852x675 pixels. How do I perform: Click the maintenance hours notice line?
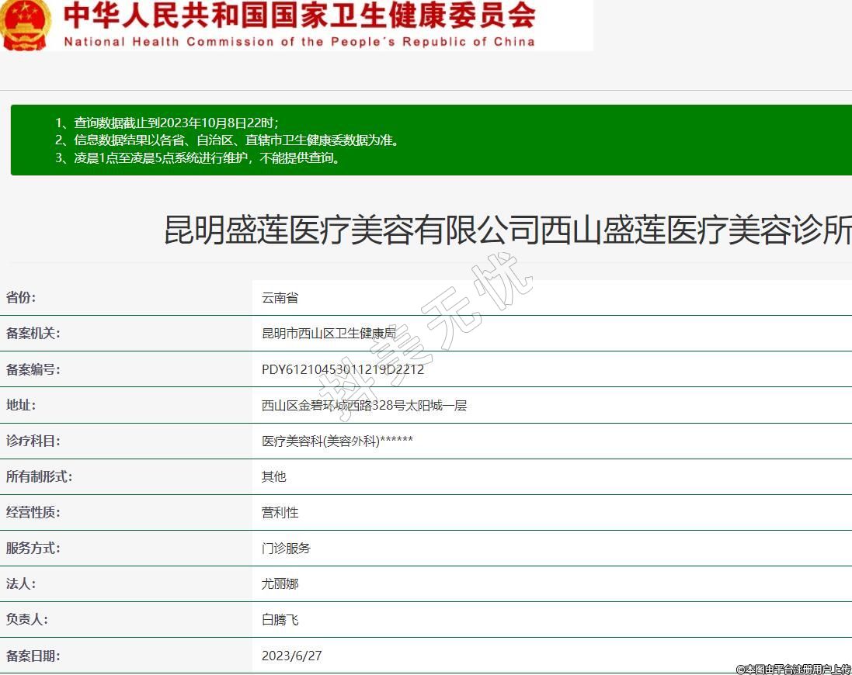tap(197, 158)
